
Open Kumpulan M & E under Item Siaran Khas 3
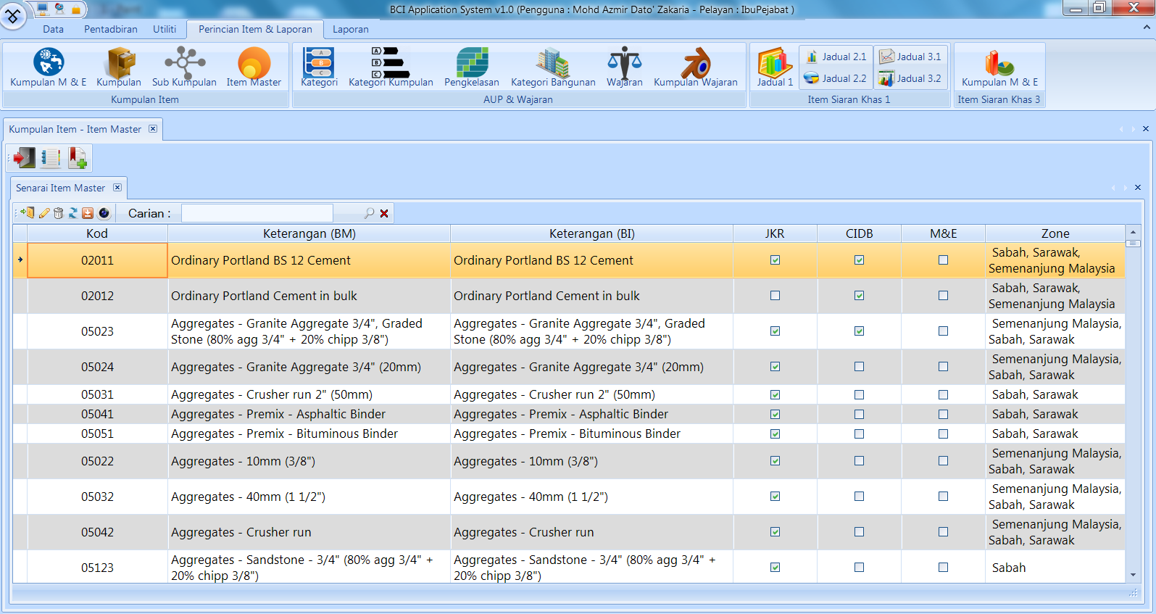pyautogui.click(x=999, y=67)
